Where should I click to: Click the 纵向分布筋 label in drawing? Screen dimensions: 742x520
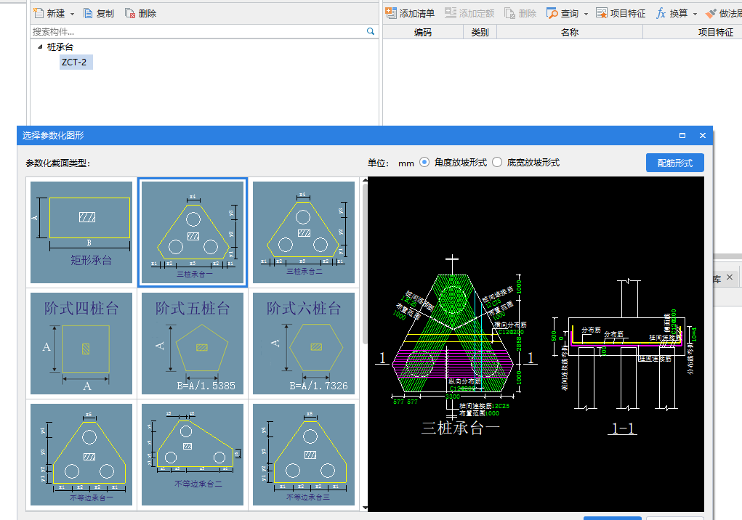click(x=464, y=381)
